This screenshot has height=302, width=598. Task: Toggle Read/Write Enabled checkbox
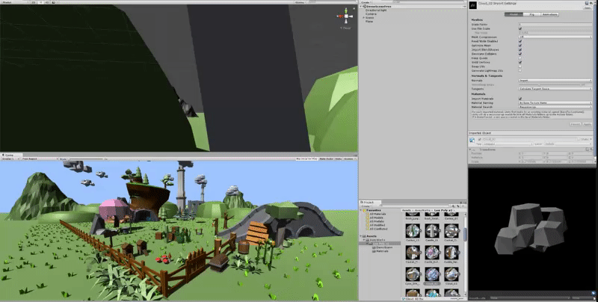(520, 41)
